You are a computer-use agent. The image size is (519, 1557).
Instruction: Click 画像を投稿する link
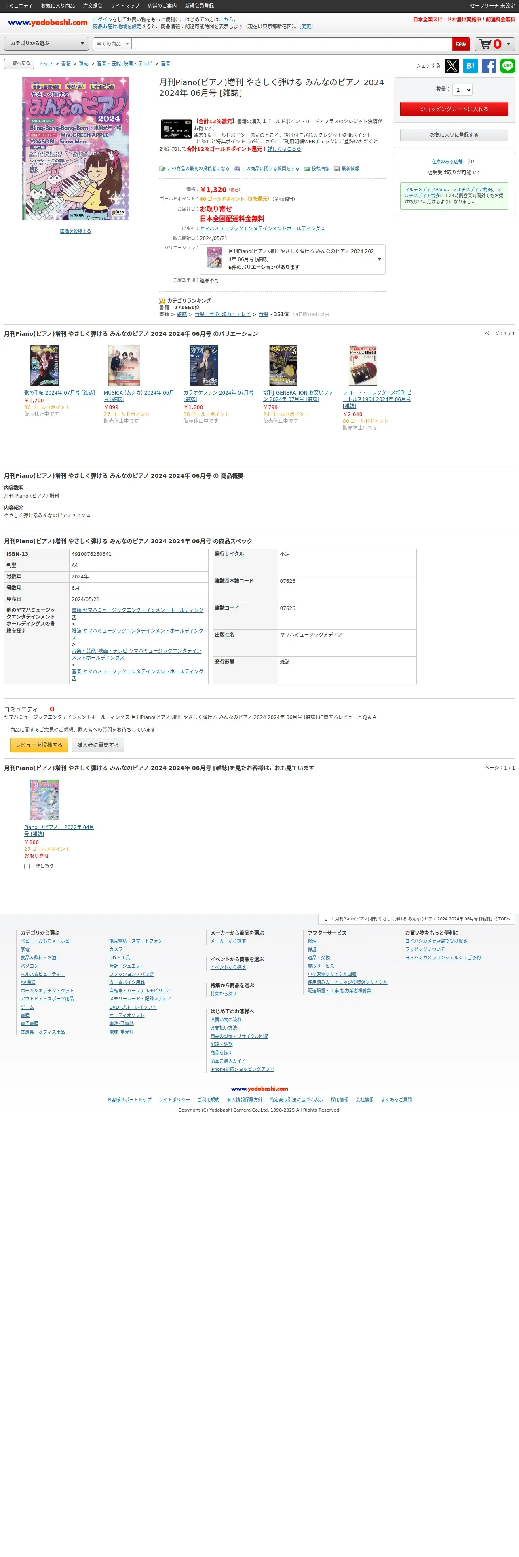click(x=76, y=231)
